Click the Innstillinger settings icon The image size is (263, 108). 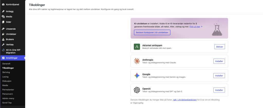(3, 58)
